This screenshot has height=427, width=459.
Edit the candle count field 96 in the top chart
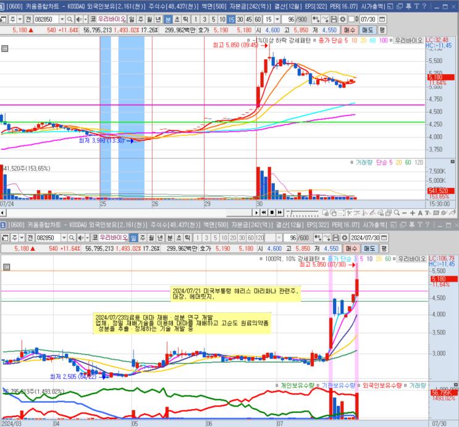[290, 19]
